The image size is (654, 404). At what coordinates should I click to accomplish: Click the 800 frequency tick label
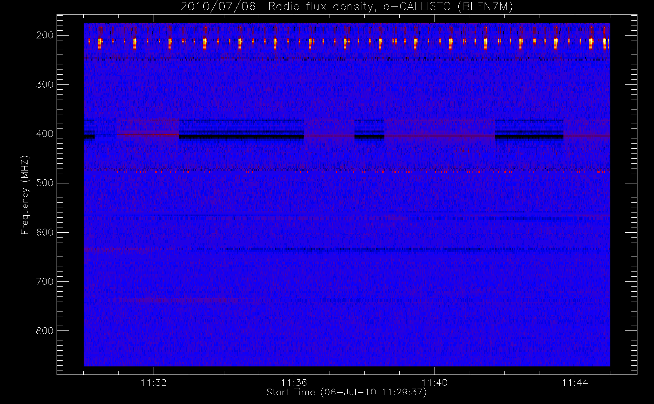(45, 331)
